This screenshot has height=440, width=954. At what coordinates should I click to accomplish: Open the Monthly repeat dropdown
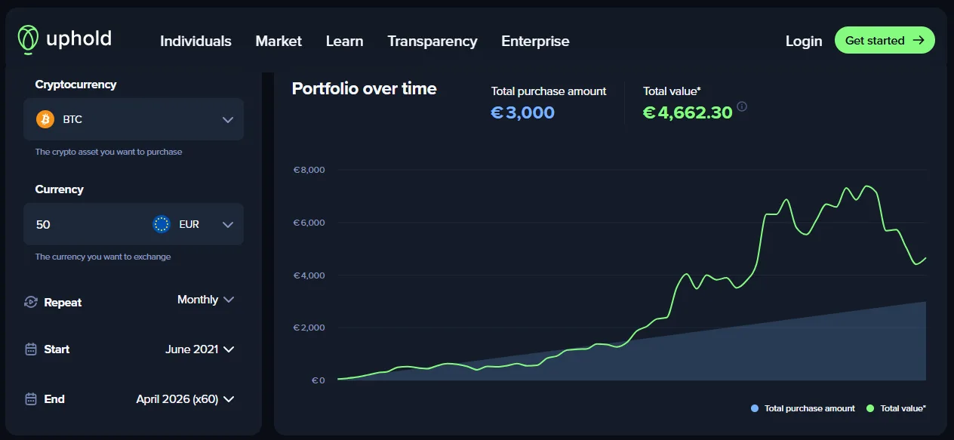coord(206,300)
